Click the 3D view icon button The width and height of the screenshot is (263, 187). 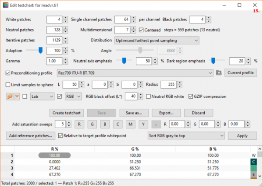point(9,96)
